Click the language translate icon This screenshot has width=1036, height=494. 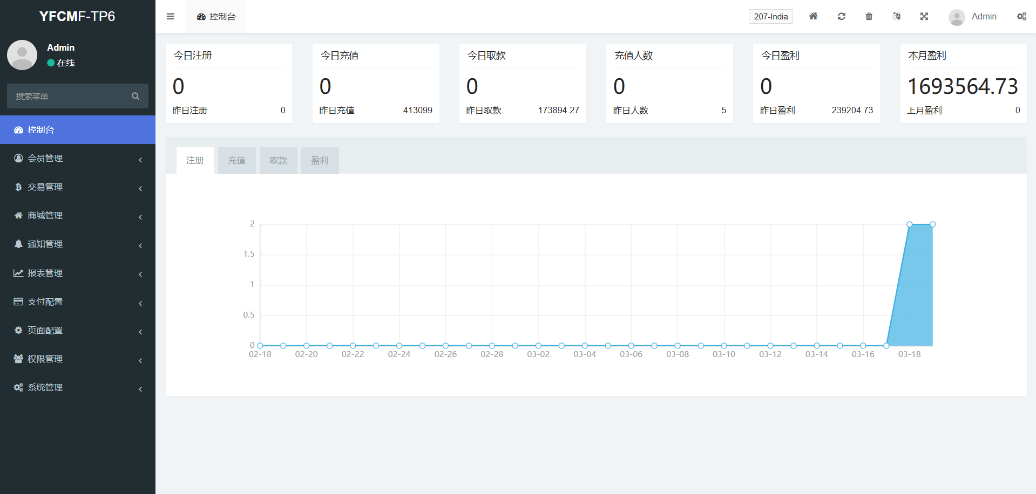tap(896, 17)
